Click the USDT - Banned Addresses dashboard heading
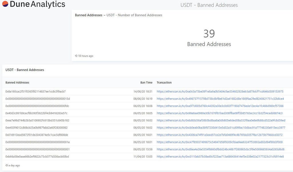The image size is (293, 172). click(x=209, y=5)
